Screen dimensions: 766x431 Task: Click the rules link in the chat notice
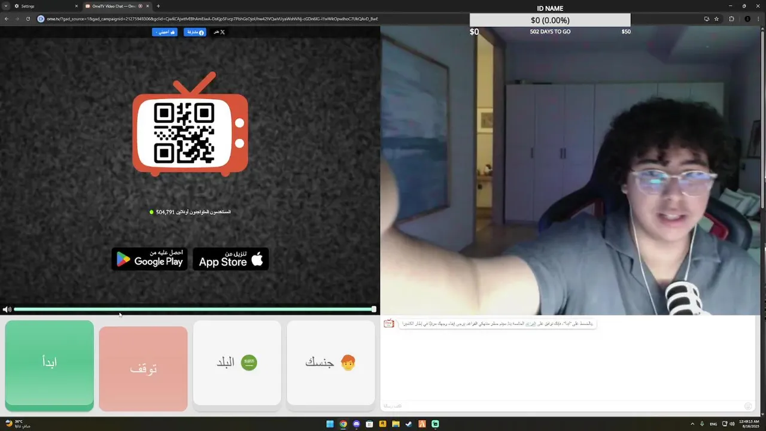(x=530, y=324)
